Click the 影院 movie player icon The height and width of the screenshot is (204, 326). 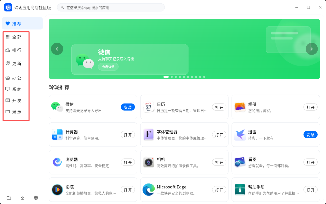pos(57,190)
